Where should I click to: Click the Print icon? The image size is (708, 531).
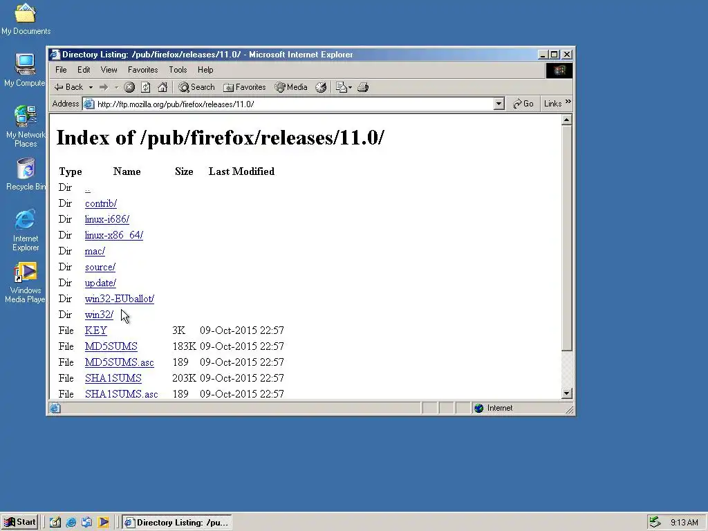363,87
